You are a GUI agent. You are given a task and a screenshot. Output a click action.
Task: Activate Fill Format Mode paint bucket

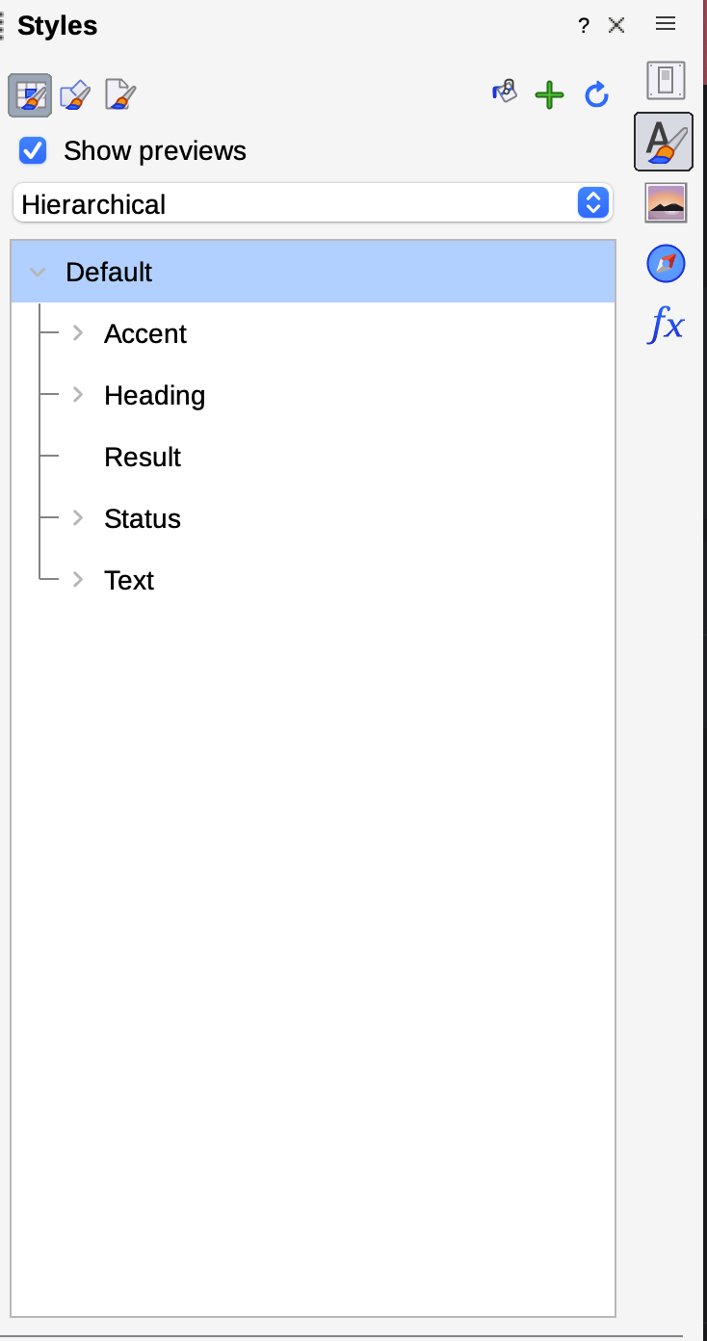505,93
